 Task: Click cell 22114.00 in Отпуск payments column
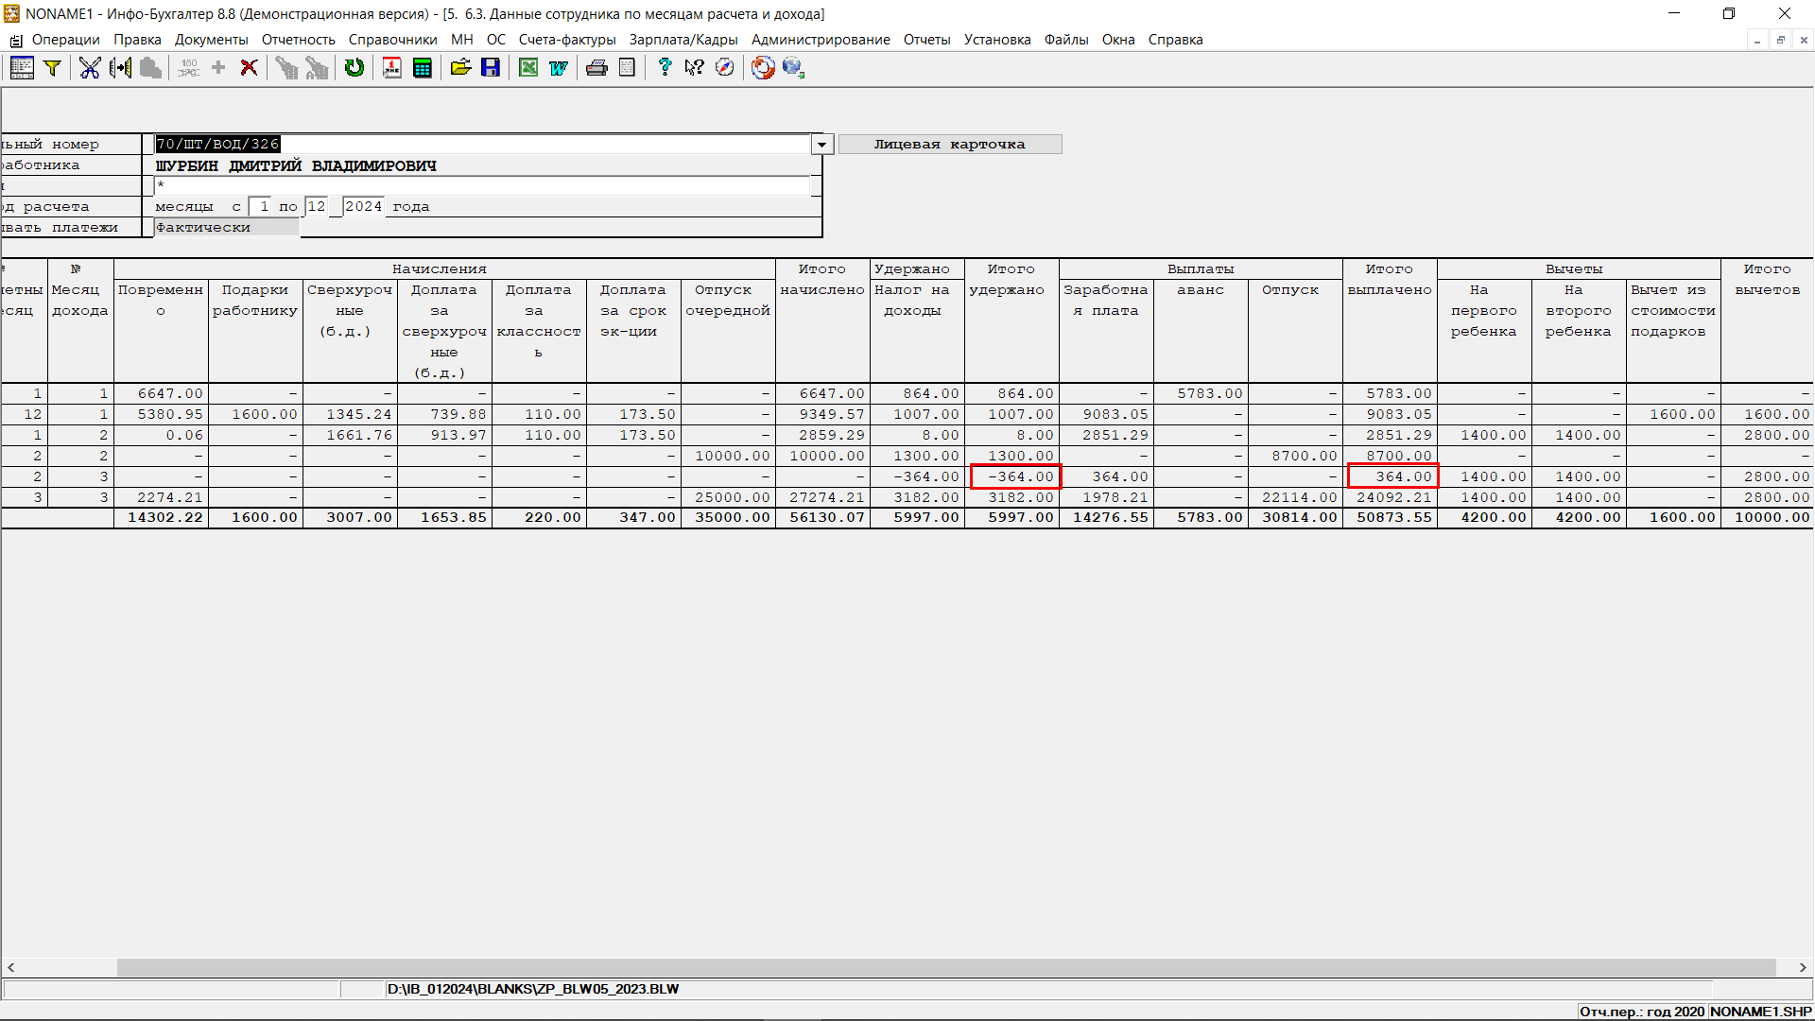[x=1295, y=497]
